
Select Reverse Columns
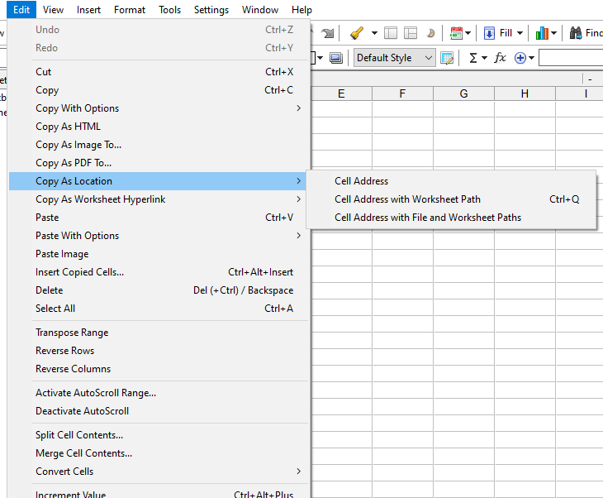click(159, 369)
